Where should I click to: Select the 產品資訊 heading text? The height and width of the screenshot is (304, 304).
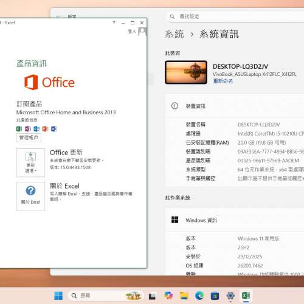[32, 63]
